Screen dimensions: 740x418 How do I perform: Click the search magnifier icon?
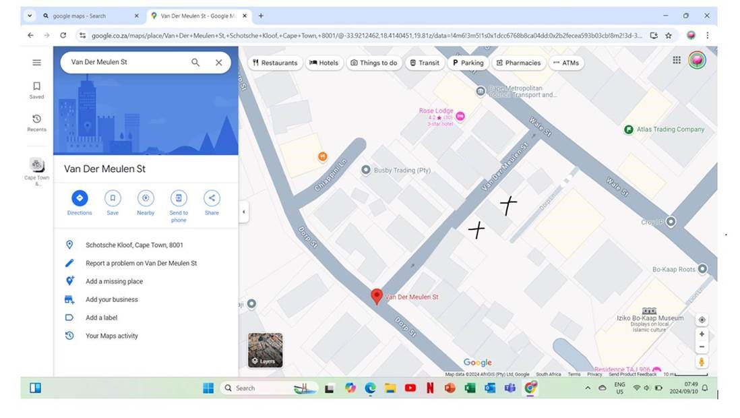click(x=195, y=62)
